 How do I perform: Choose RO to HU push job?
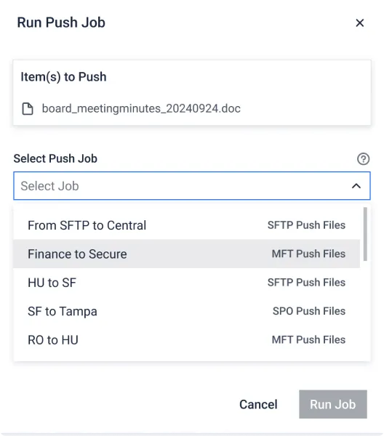187,340
